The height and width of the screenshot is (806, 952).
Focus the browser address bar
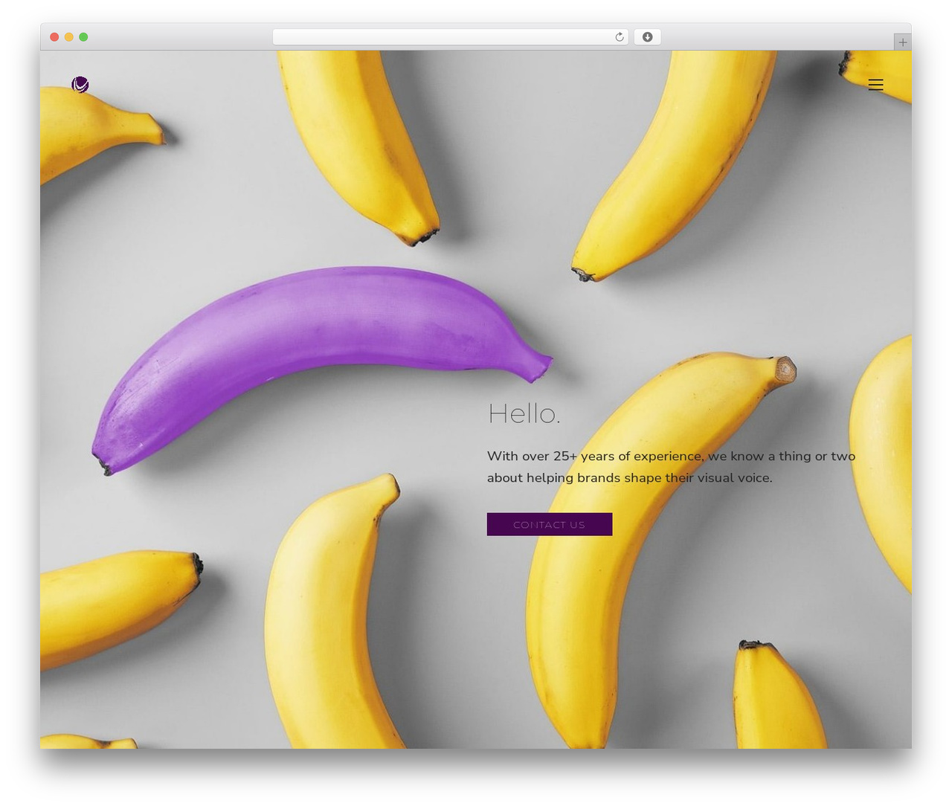450,37
